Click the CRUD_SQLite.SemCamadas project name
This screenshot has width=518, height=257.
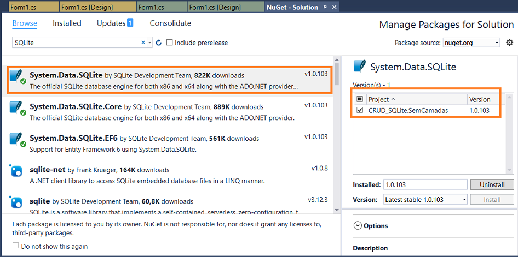[x=408, y=111]
